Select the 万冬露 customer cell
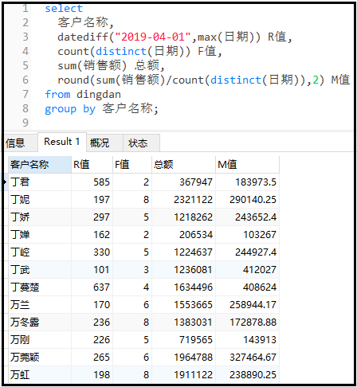The height and width of the screenshot is (387, 357). 40,322
